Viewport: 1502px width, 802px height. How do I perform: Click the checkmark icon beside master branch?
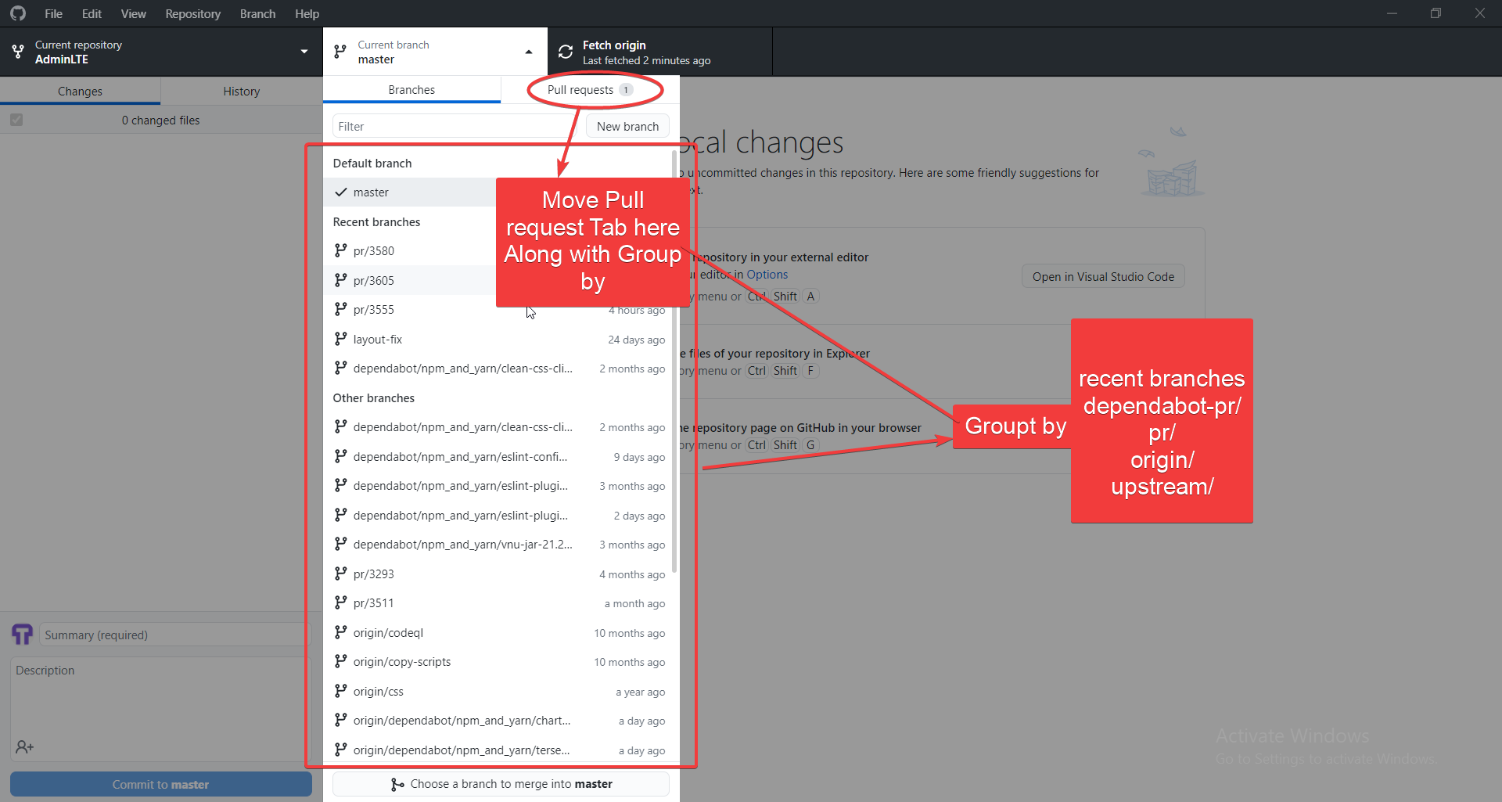pos(340,192)
